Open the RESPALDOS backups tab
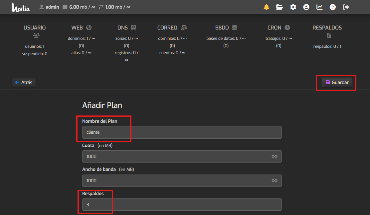Image resolution: width=370 pixels, height=215 pixels. [x=327, y=28]
